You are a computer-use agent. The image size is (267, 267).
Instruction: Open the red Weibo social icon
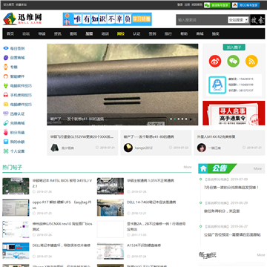[215, 61]
